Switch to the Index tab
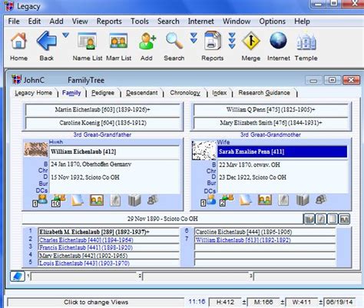364x308 pixels. pos(220,93)
